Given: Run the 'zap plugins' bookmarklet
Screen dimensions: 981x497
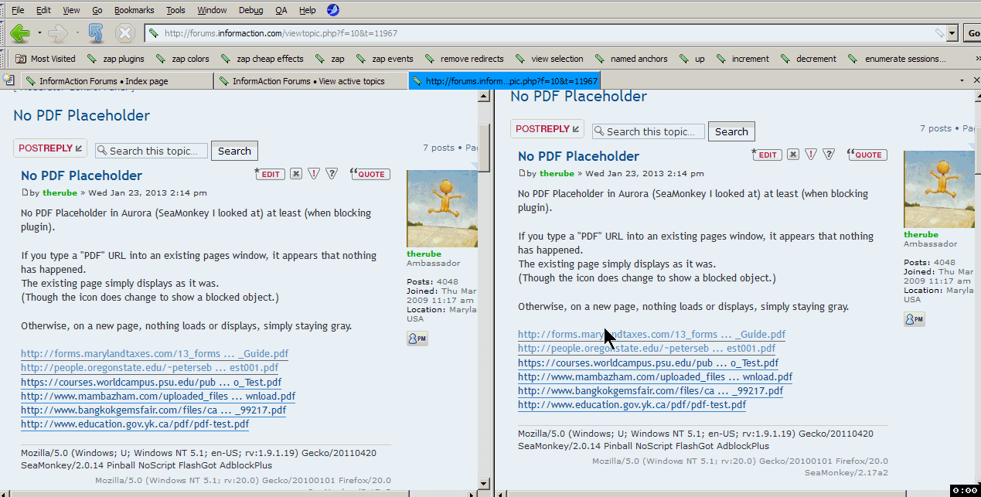Looking at the screenshot, I should coord(116,59).
